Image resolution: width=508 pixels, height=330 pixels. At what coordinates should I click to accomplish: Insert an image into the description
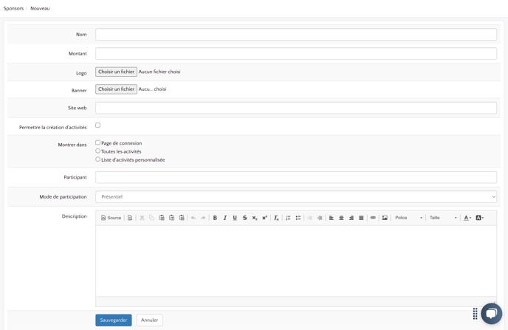385,218
